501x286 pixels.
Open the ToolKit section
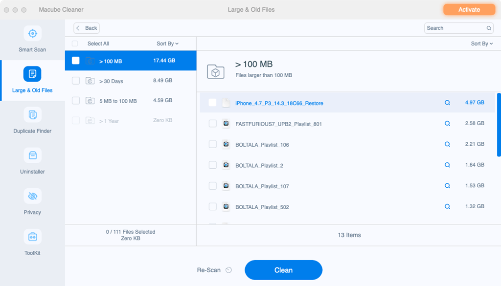pos(32,242)
